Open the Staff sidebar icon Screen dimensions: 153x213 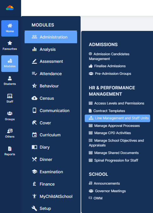[x=10, y=96]
